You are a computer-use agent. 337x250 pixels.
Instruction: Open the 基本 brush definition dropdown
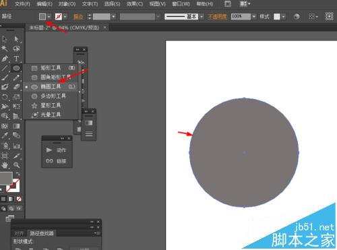(x=202, y=17)
